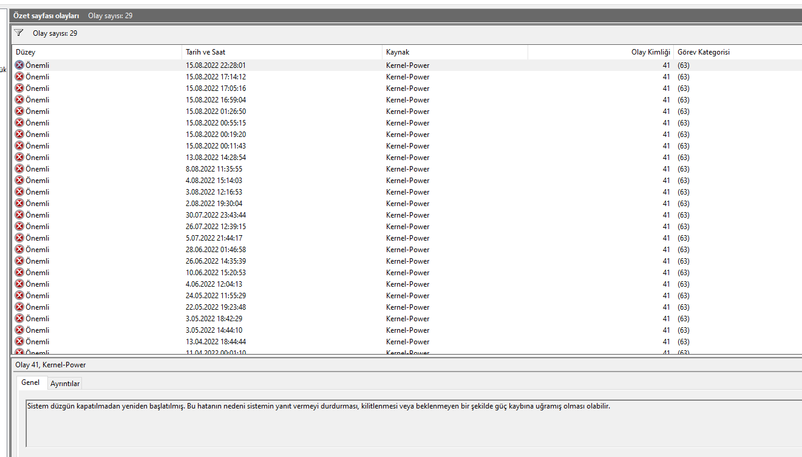This screenshot has width=802, height=457.
Task: Select the date cell 24.05.2022 11:55:29
Action: [216, 295]
